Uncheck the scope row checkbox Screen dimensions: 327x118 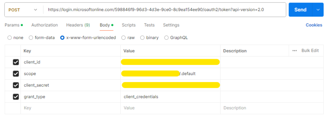(16, 73)
